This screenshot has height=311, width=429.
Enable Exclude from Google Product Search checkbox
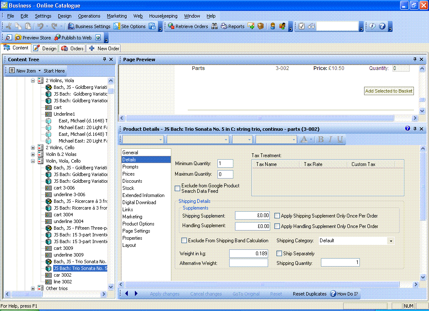click(x=178, y=189)
